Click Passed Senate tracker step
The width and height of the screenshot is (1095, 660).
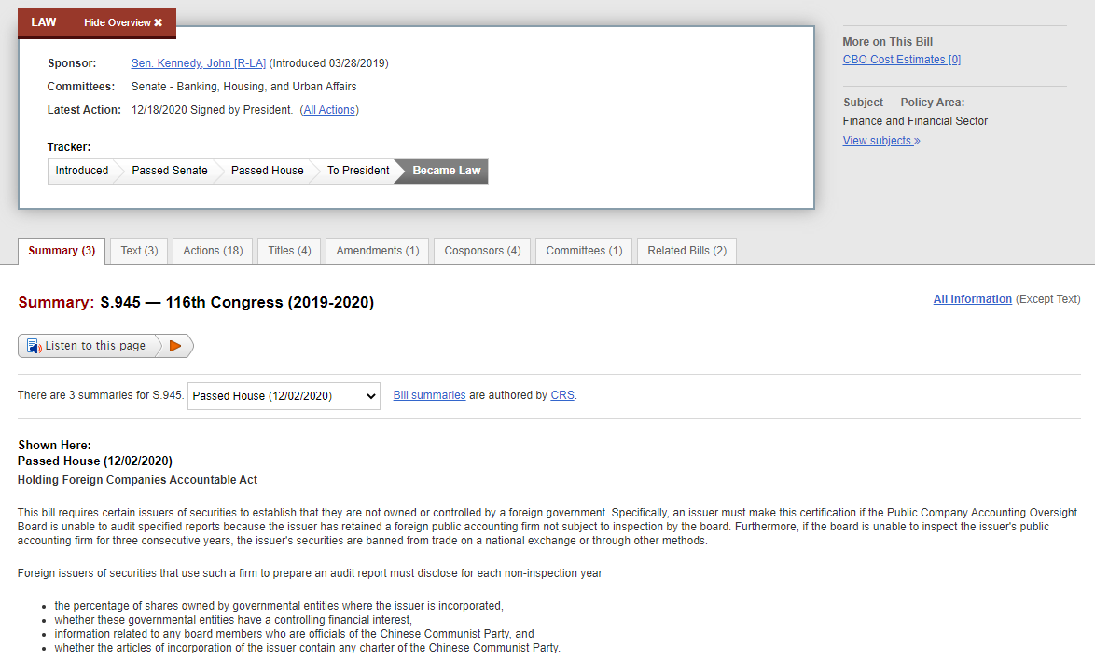click(x=169, y=171)
